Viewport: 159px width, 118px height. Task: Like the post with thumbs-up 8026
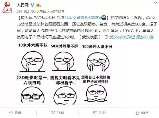(137, 113)
